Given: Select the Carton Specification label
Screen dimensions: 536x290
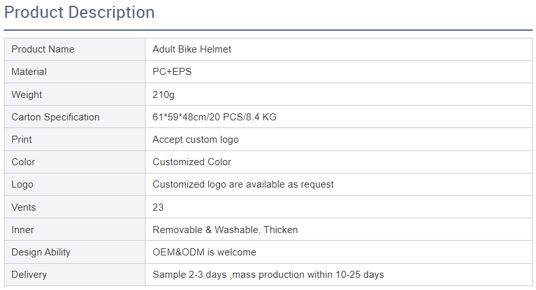Looking at the screenshot, I should click(55, 117).
